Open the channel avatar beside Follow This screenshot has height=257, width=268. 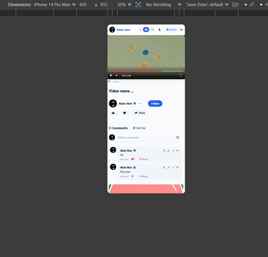coord(113,103)
